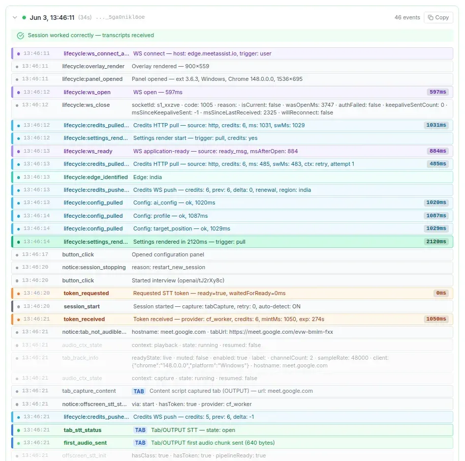The image size is (465, 461).
Task: Select 'Started interview (openai/tJ2rXy8c)' row
Action: coord(232,280)
